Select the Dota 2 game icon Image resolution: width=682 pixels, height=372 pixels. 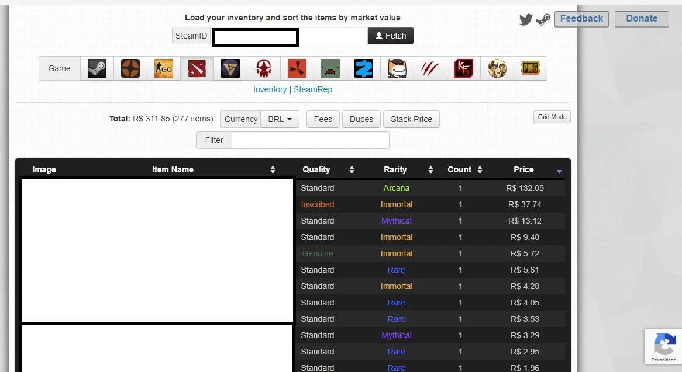pos(197,68)
